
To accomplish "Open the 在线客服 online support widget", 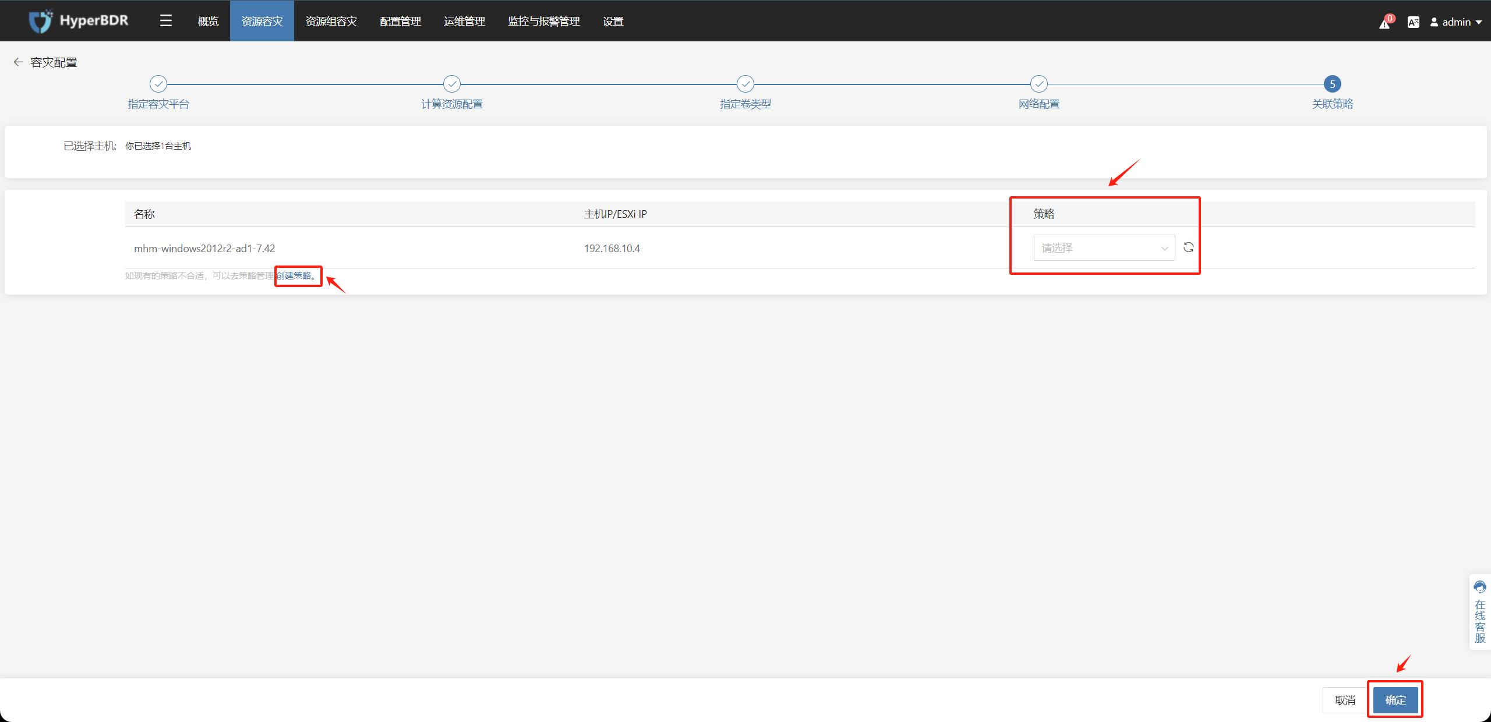I will click(x=1480, y=611).
